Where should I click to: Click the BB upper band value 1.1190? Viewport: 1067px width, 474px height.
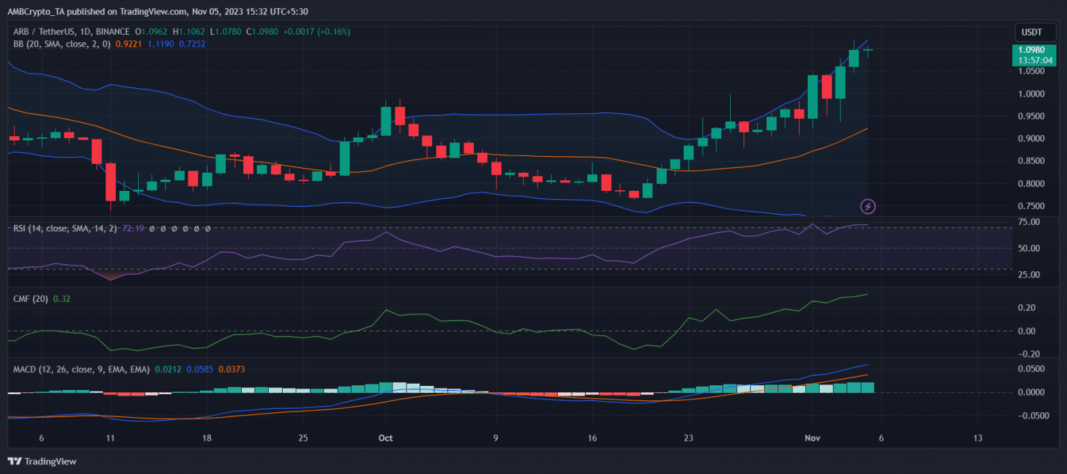coord(160,44)
